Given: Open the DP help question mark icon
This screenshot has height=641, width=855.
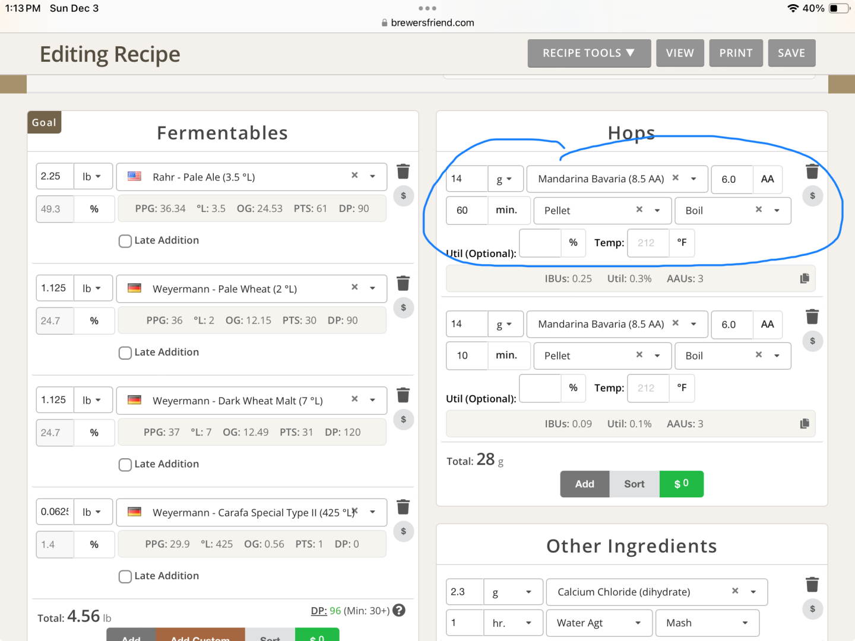Looking at the screenshot, I should coord(399,610).
